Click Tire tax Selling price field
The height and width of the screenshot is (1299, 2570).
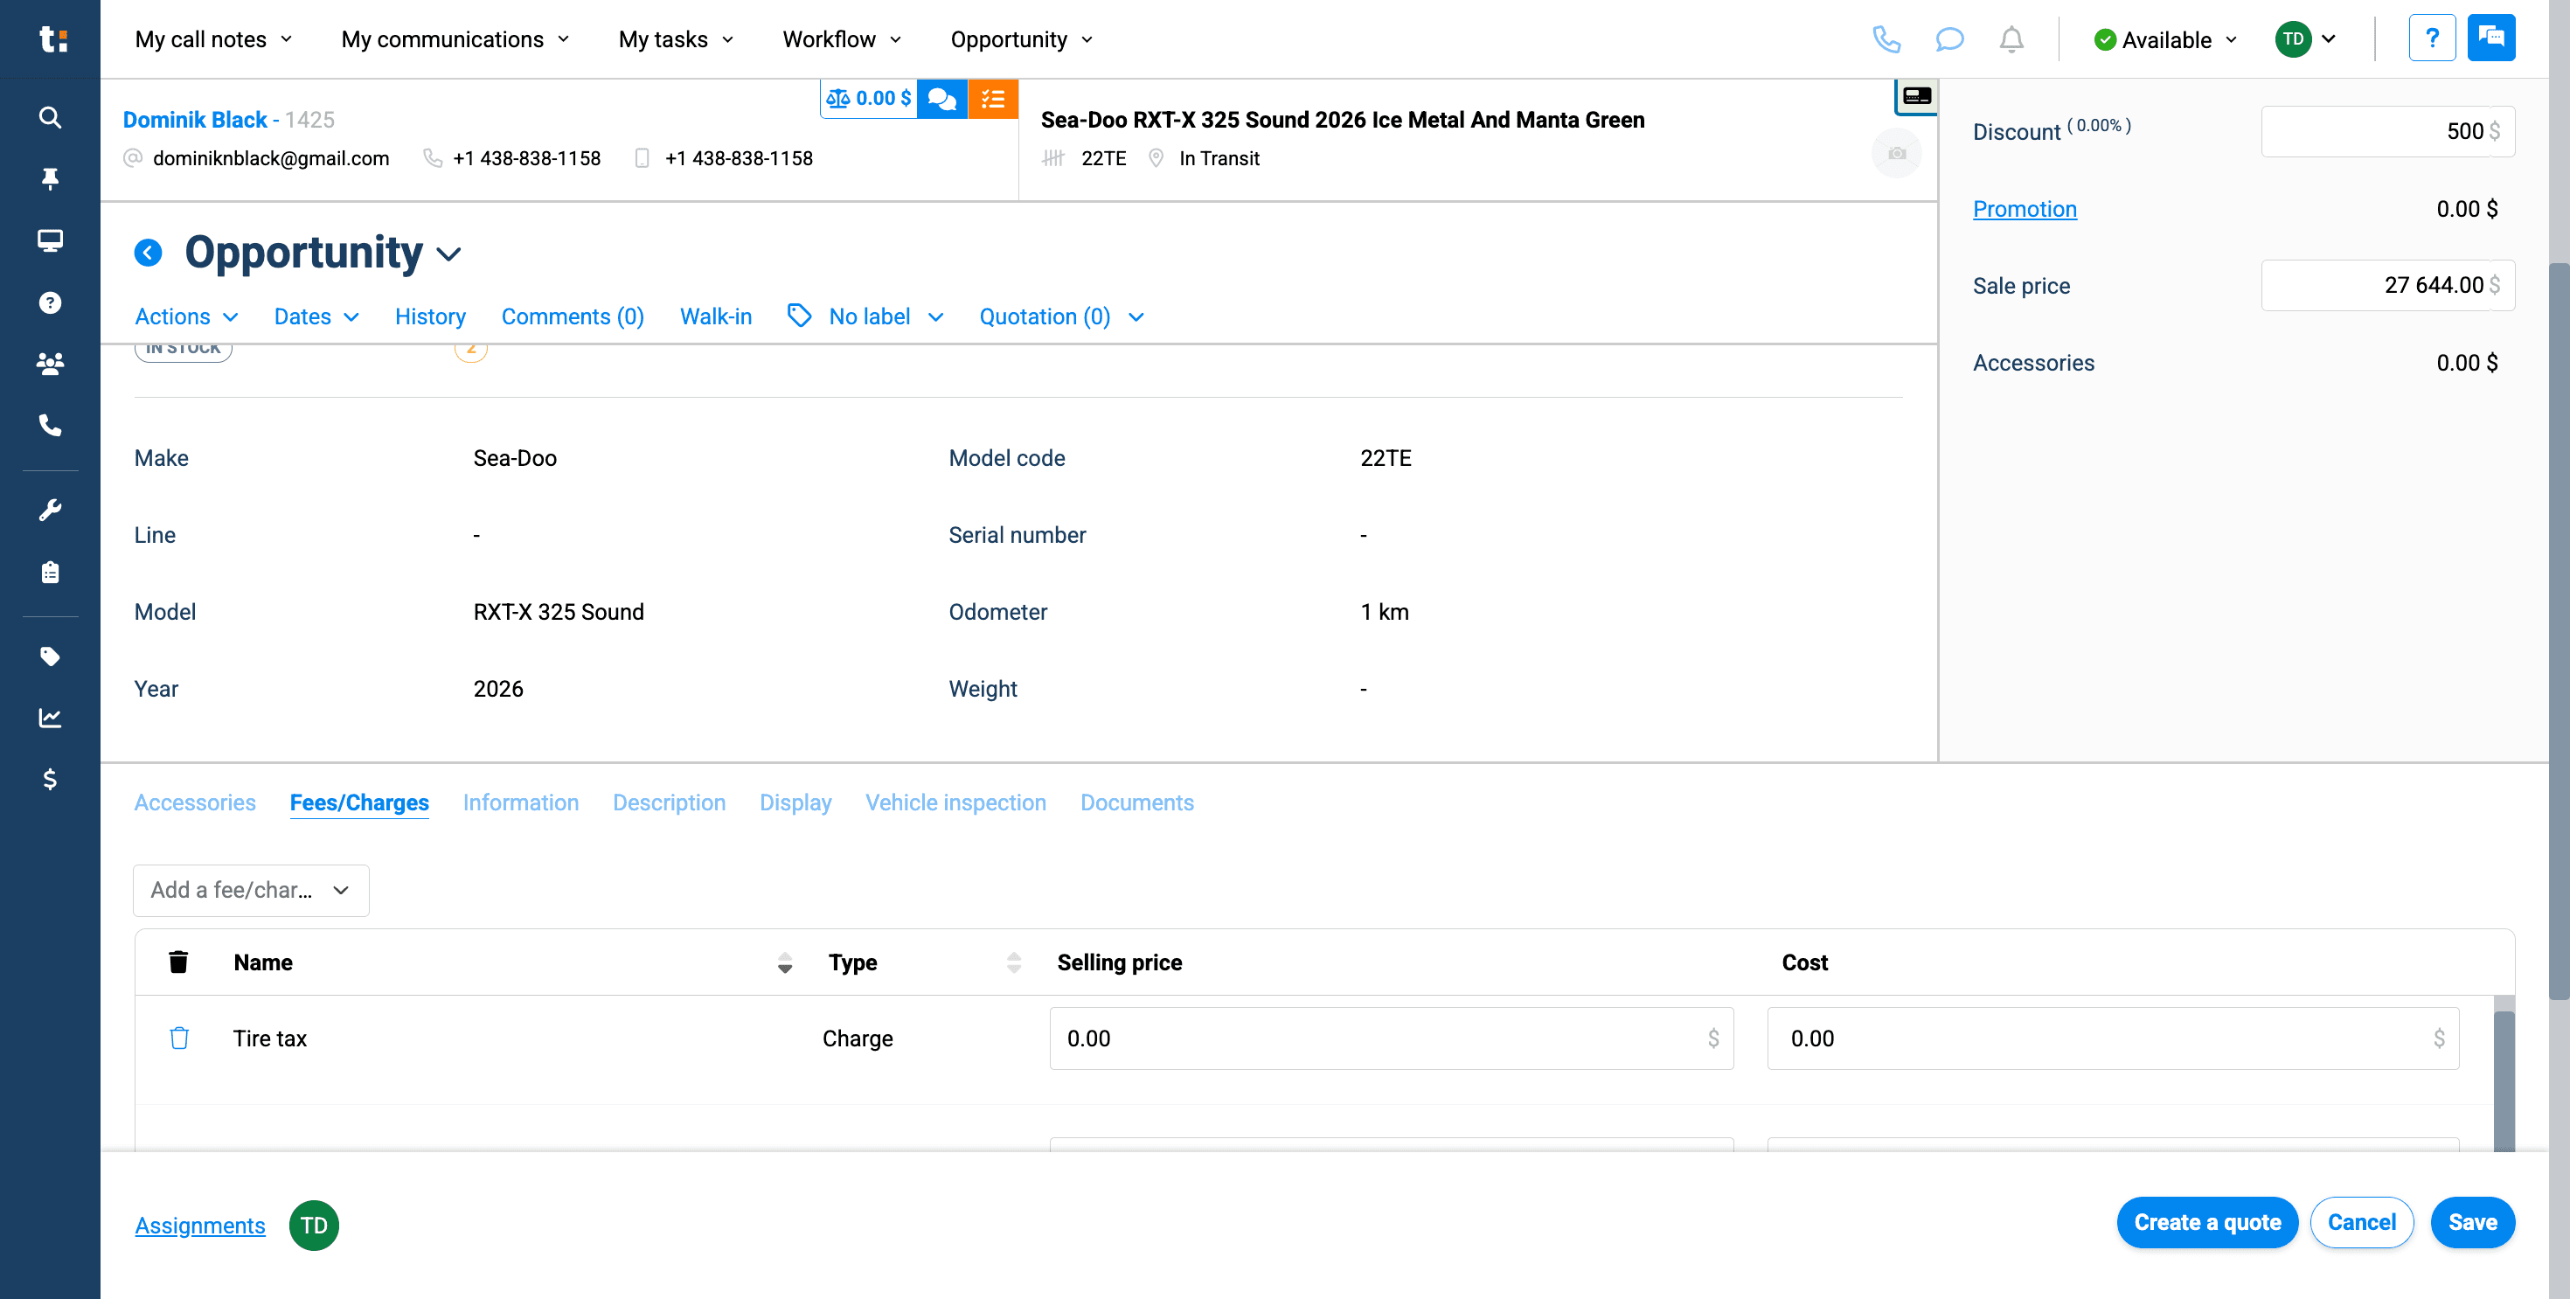pyautogui.click(x=1391, y=1039)
